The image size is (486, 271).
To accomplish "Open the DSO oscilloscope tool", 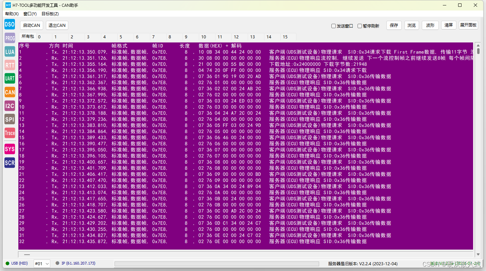I will tap(10, 24).
